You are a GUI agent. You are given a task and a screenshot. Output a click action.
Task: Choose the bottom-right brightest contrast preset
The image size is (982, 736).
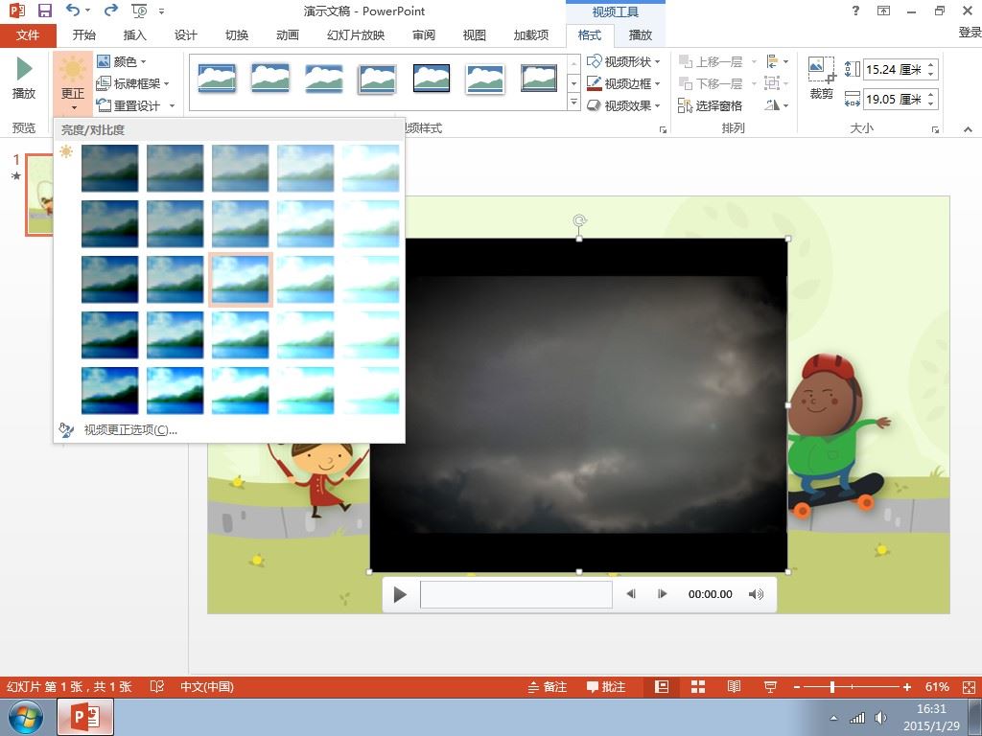(370, 390)
